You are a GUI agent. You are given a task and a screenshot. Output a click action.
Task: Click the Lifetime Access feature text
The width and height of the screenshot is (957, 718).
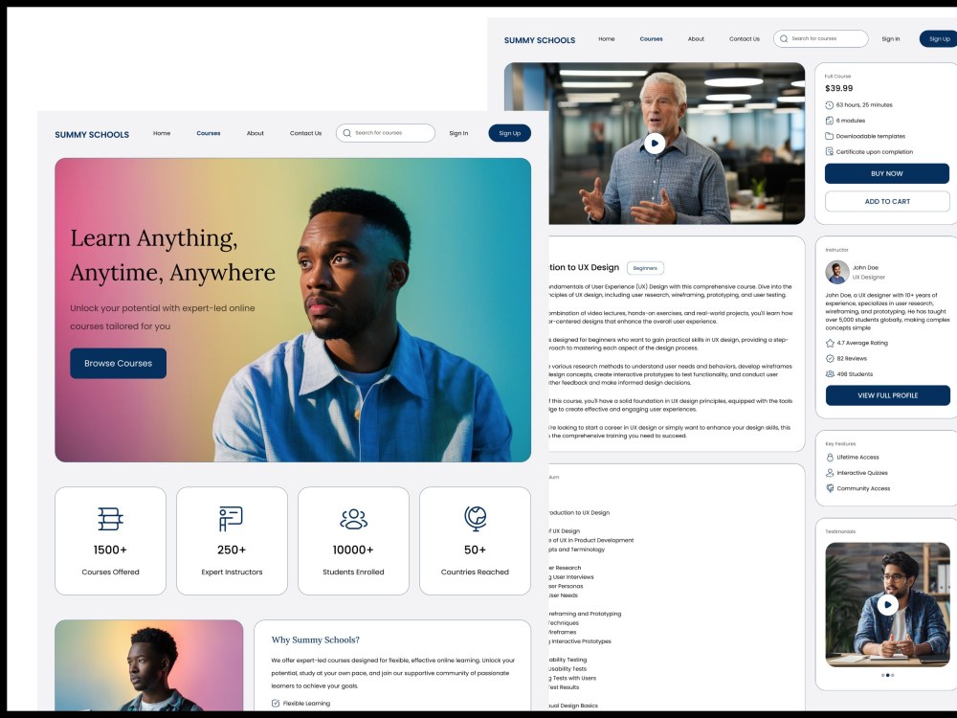(858, 458)
